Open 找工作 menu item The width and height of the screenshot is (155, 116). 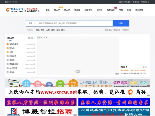57,10
